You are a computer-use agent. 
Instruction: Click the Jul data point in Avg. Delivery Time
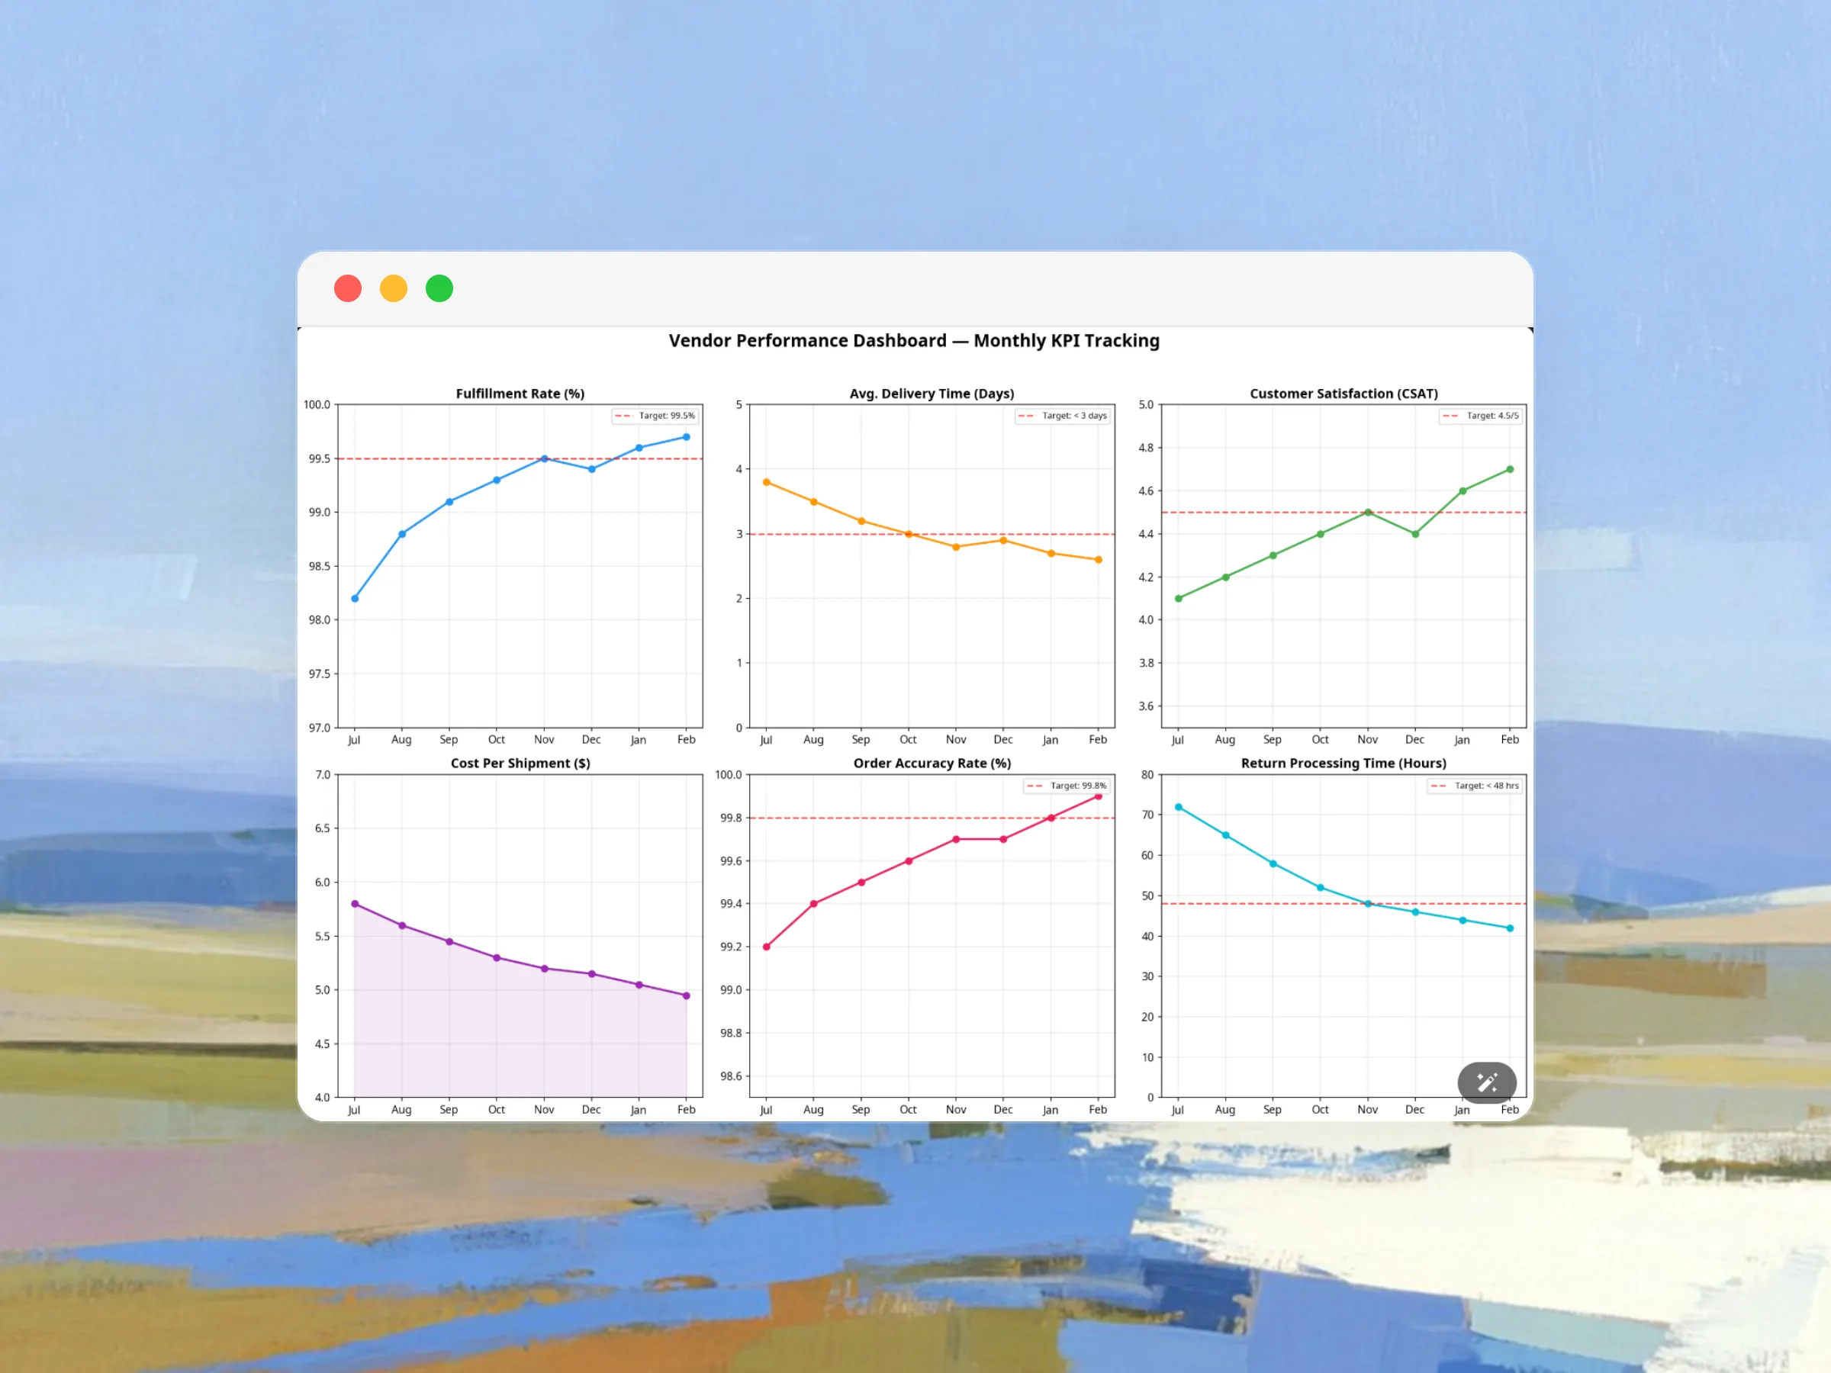tap(767, 483)
